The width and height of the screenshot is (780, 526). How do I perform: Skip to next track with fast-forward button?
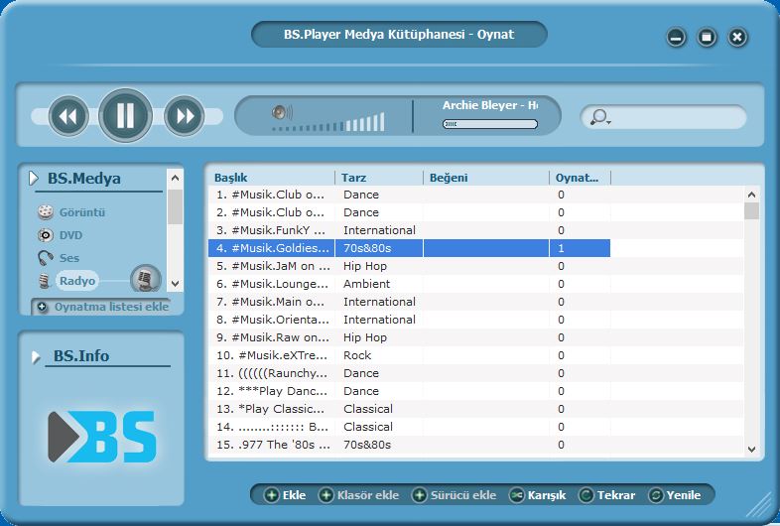tap(184, 116)
